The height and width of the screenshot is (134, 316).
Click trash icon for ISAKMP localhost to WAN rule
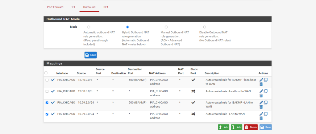pyautogui.click(x=261, y=84)
